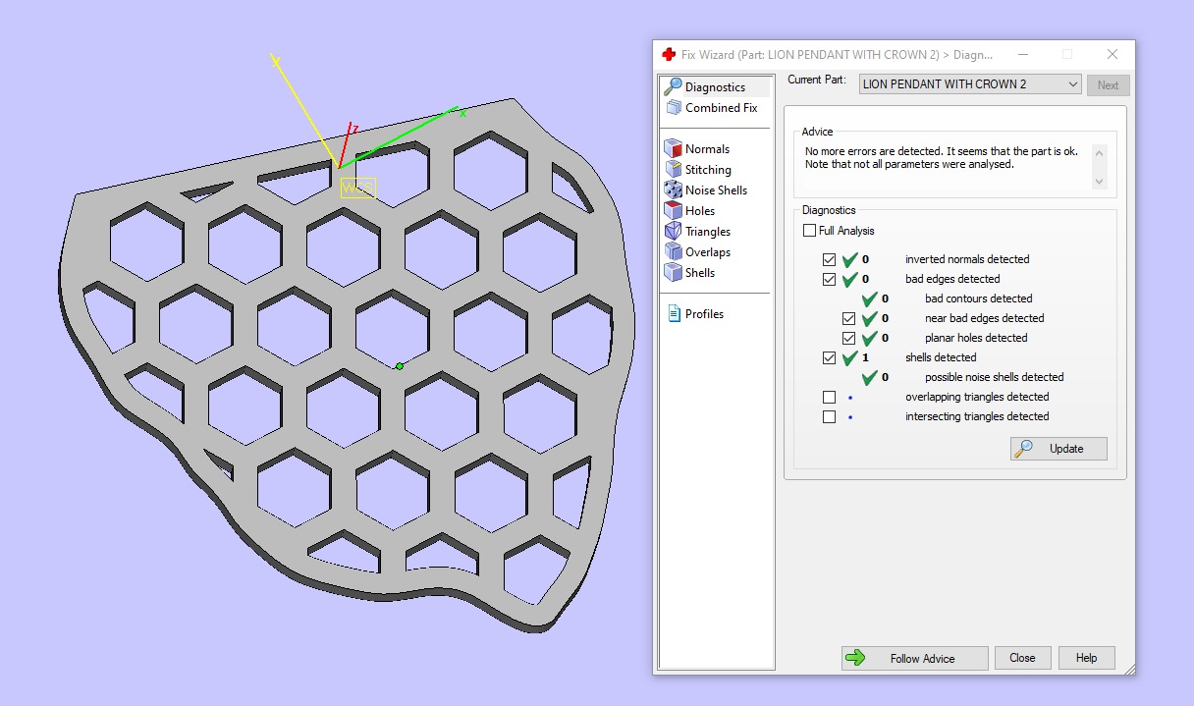The image size is (1194, 706).
Task: Go to the Noise Shells page
Action: [x=716, y=190]
